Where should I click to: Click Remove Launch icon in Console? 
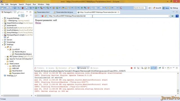click(x=135, y=68)
